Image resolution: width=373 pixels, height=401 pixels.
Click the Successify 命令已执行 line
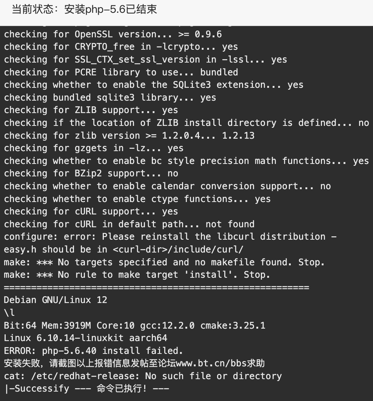click(x=86, y=389)
